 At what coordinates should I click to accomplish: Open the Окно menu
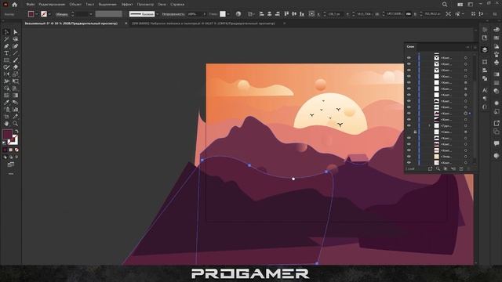tap(162, 5)
